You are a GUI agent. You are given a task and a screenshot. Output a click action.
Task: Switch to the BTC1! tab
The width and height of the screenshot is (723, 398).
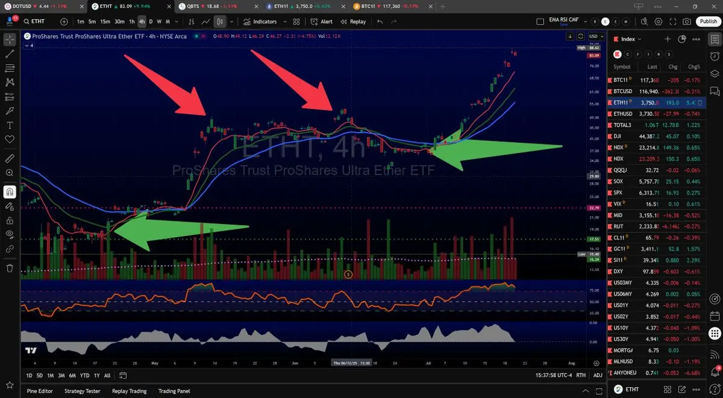393,6
